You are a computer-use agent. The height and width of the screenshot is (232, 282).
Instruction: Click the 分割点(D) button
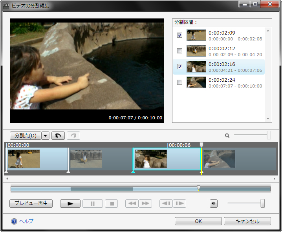coord(25,136)
